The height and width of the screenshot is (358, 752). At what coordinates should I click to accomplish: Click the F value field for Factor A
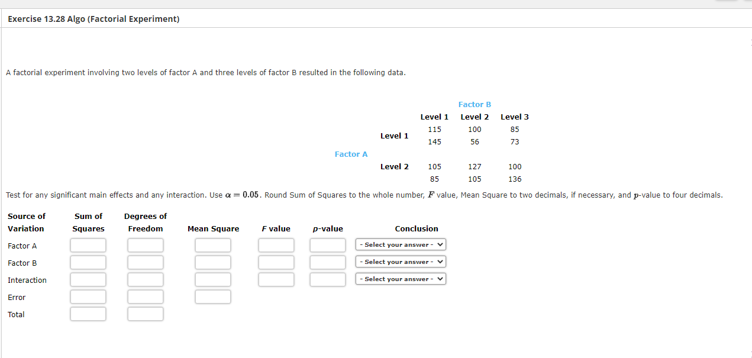click(276, 244)
